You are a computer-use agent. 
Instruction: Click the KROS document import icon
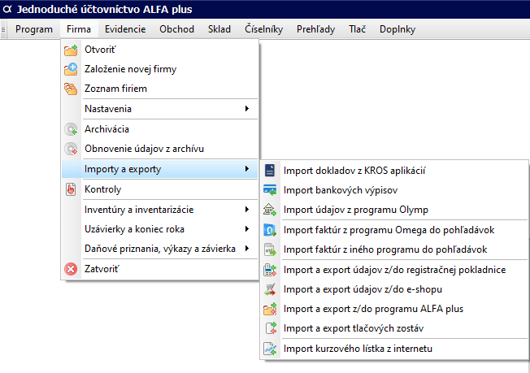point(270,171)
